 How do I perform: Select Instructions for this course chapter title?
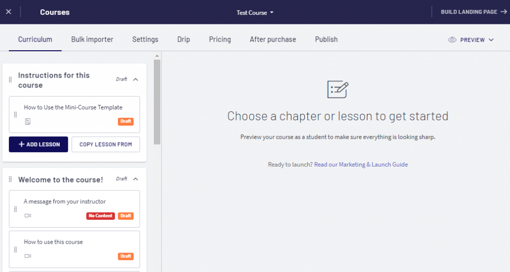54,80
